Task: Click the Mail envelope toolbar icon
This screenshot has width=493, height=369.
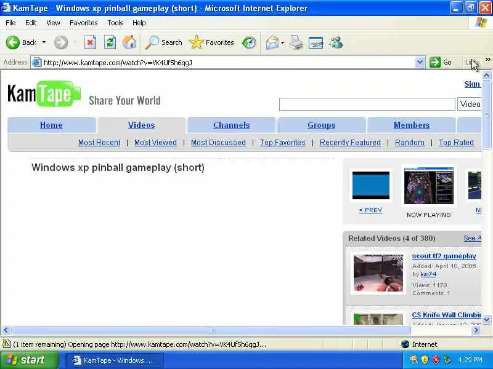Action: coord(272,42)
